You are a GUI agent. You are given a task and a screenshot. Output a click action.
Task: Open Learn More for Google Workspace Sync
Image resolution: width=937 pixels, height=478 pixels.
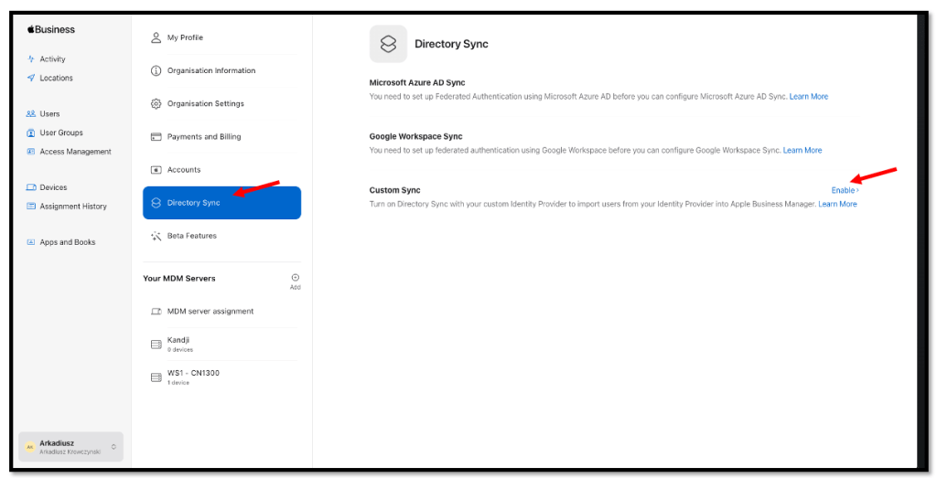[x=802, y=151]
